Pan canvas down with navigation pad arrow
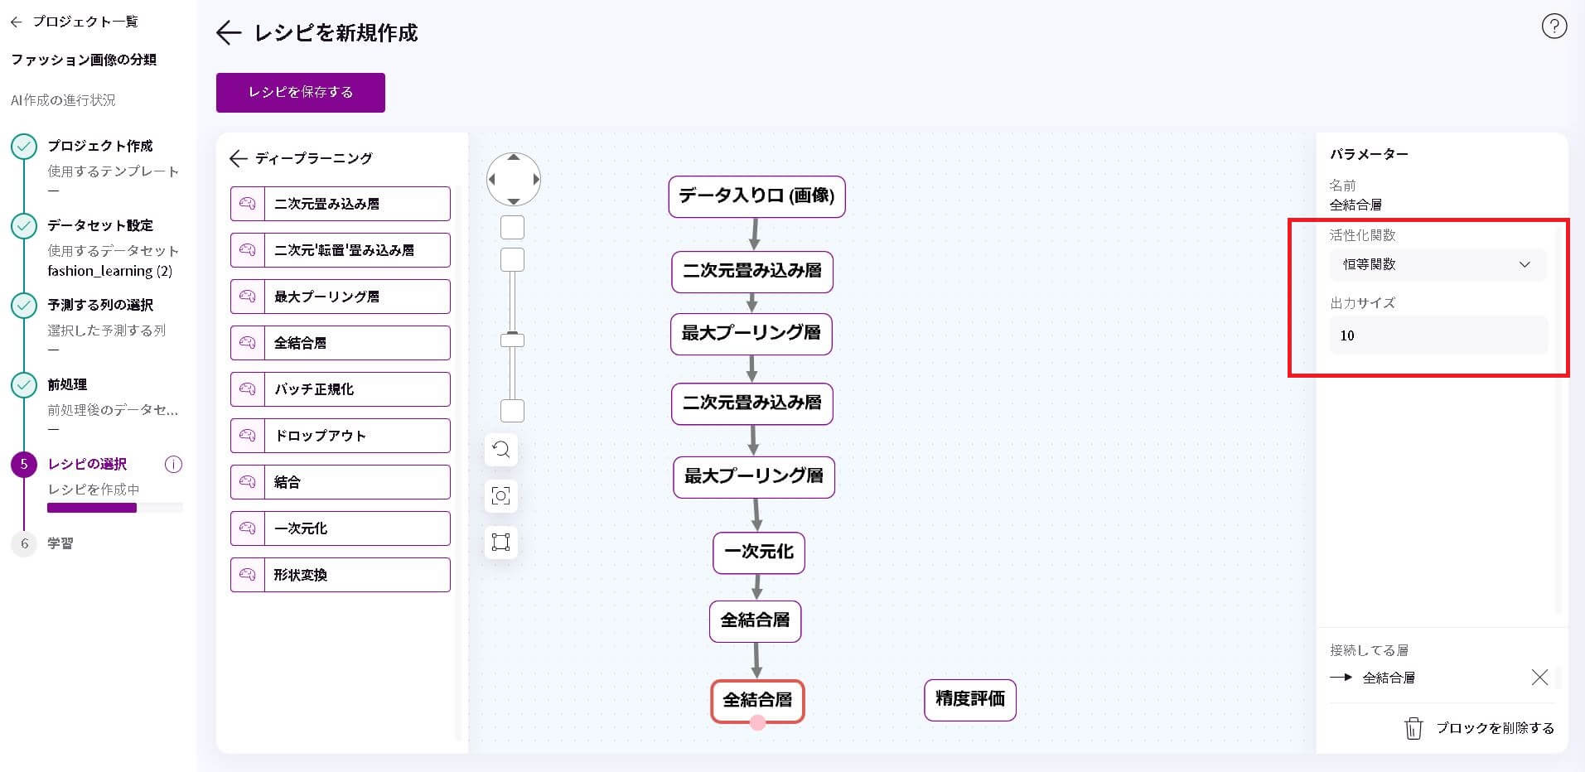This screenshot has width=1585, height=772. coord(514,201)
